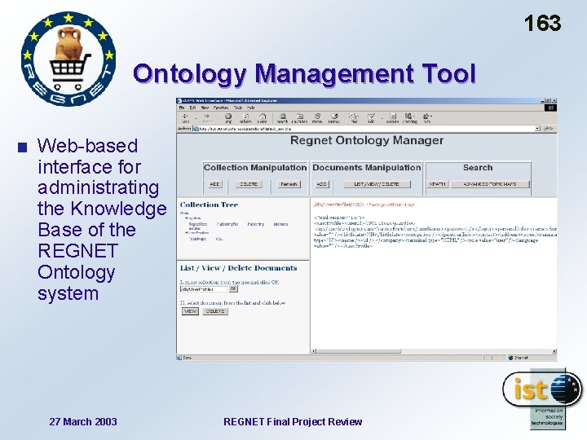Open the address bar dropdown arrow

click(x=537, y=129)
